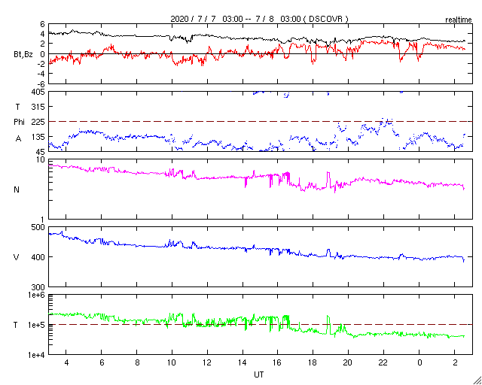This screenshot has height=385, width=482.
Task: Select the '-2' tick on the Bt,Bz axis
Action: [x=41, y=64]
